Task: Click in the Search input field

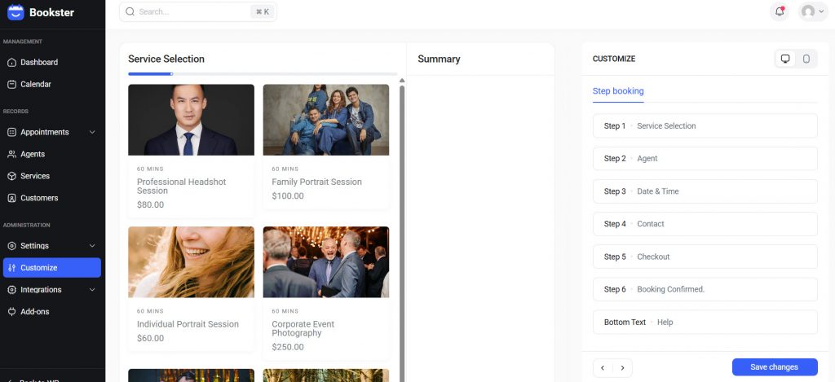Action: (192, 12)
